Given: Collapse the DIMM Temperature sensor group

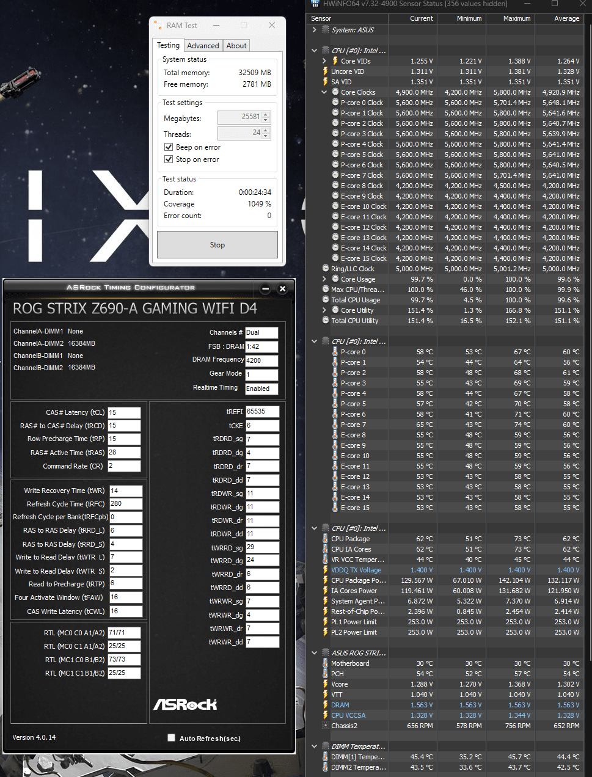Looking at the screenshot, I should click(314, 746).
